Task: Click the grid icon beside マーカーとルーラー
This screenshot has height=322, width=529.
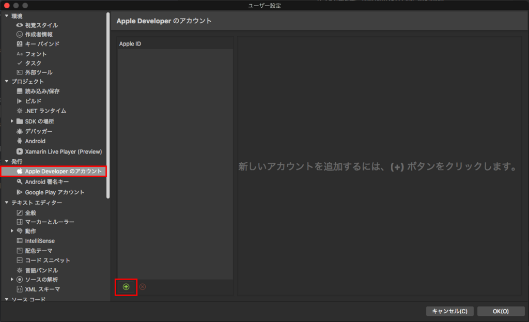Action: (20, 222)
